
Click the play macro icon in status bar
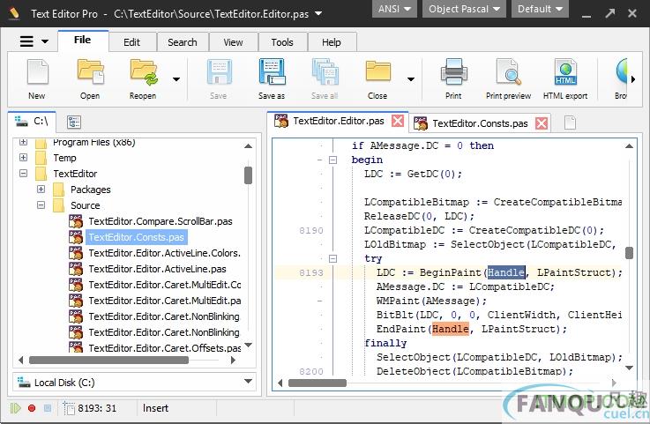[15, 408]
